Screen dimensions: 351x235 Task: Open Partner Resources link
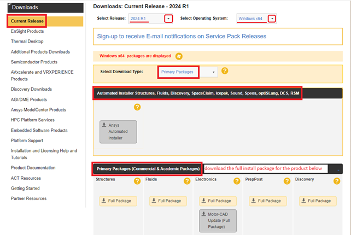[x=28, y=198]
